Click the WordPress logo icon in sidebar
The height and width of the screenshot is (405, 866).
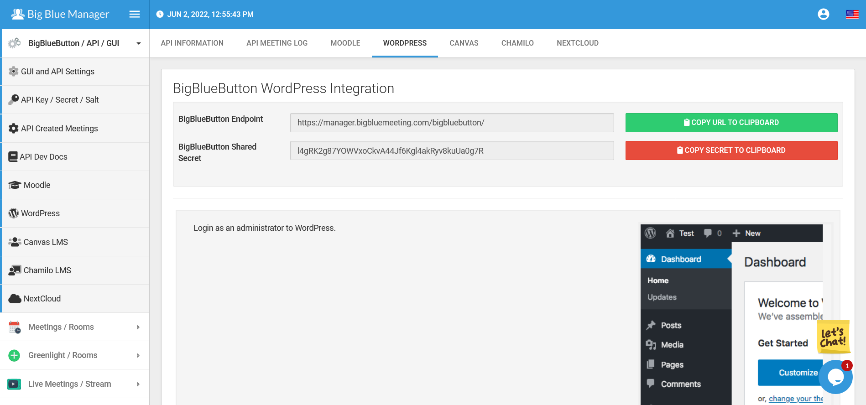tap(14, 213)
